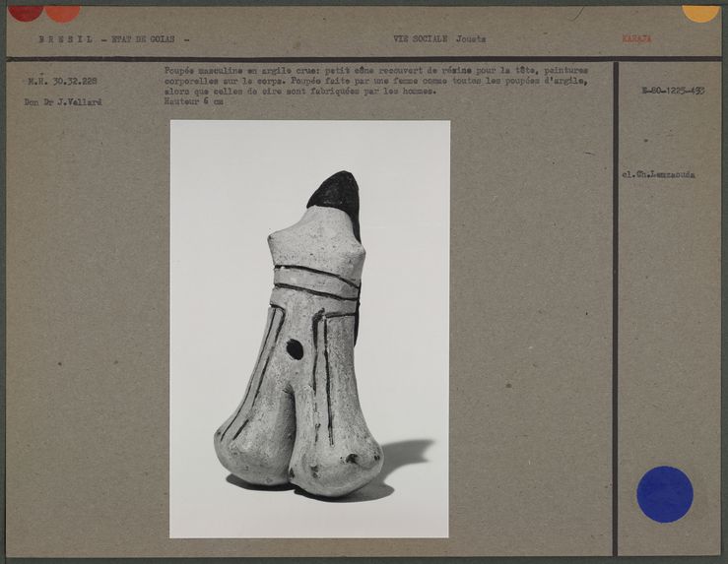Click the red 'KARAJA' label
Viewport: 728px width, 564px height.
pos(635,39)
